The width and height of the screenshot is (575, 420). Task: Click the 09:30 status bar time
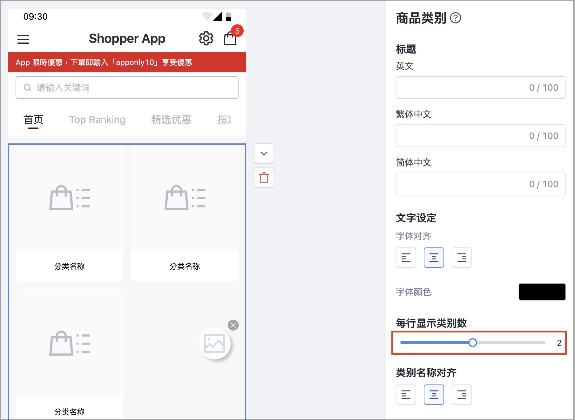(36, 16)
